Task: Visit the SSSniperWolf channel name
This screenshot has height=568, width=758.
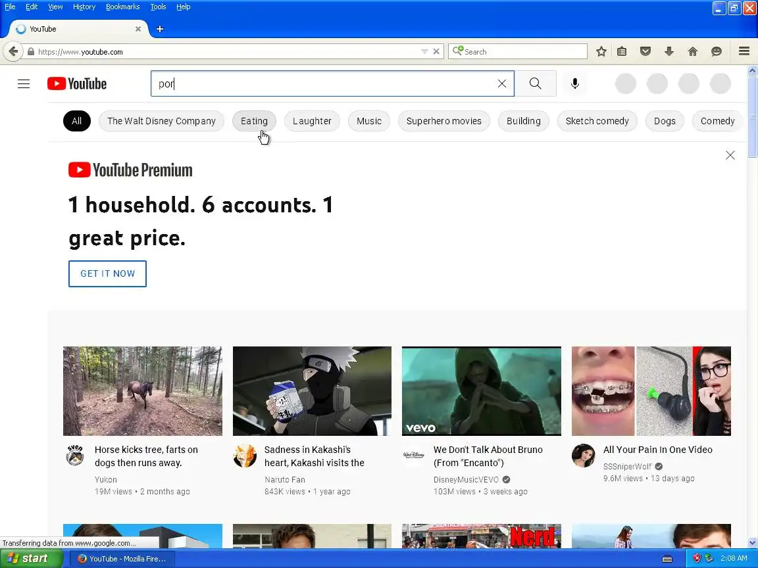Action: (x=627, y=467)
